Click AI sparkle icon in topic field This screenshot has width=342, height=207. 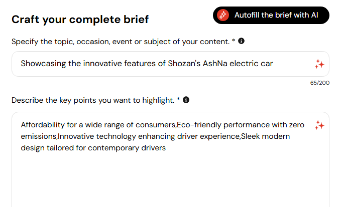point(319,64)
